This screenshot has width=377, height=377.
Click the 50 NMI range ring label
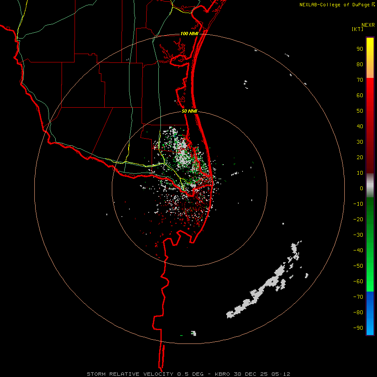pyautogui.click(x=189, y=111)
